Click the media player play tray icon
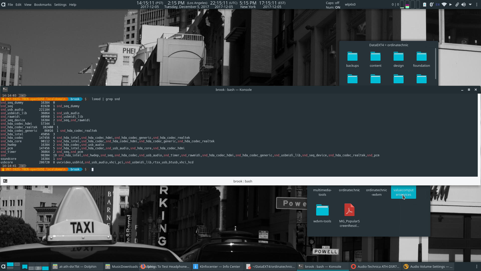This screenshot has width=481, height=271. pos(451,5)
